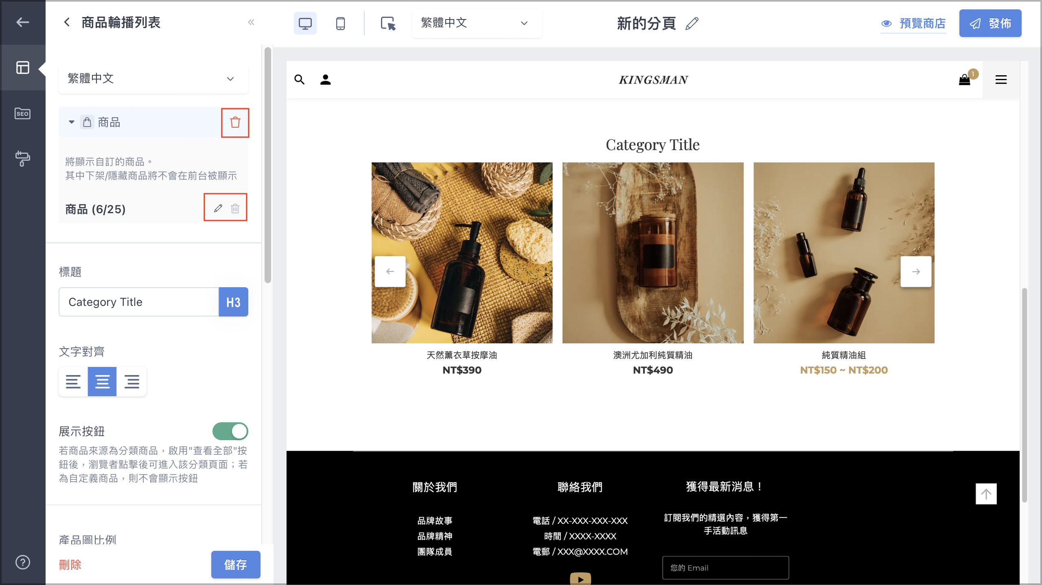Click the price NT$390
Screen dimensions: 1042x585
[462, 370]
